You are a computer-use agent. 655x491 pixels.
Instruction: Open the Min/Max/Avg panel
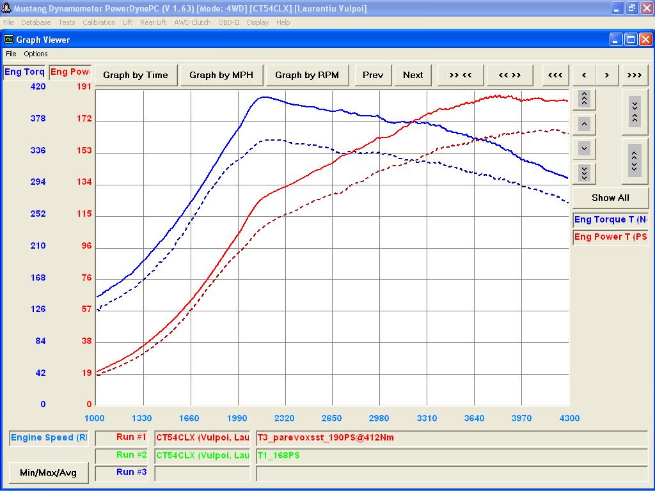49,472
